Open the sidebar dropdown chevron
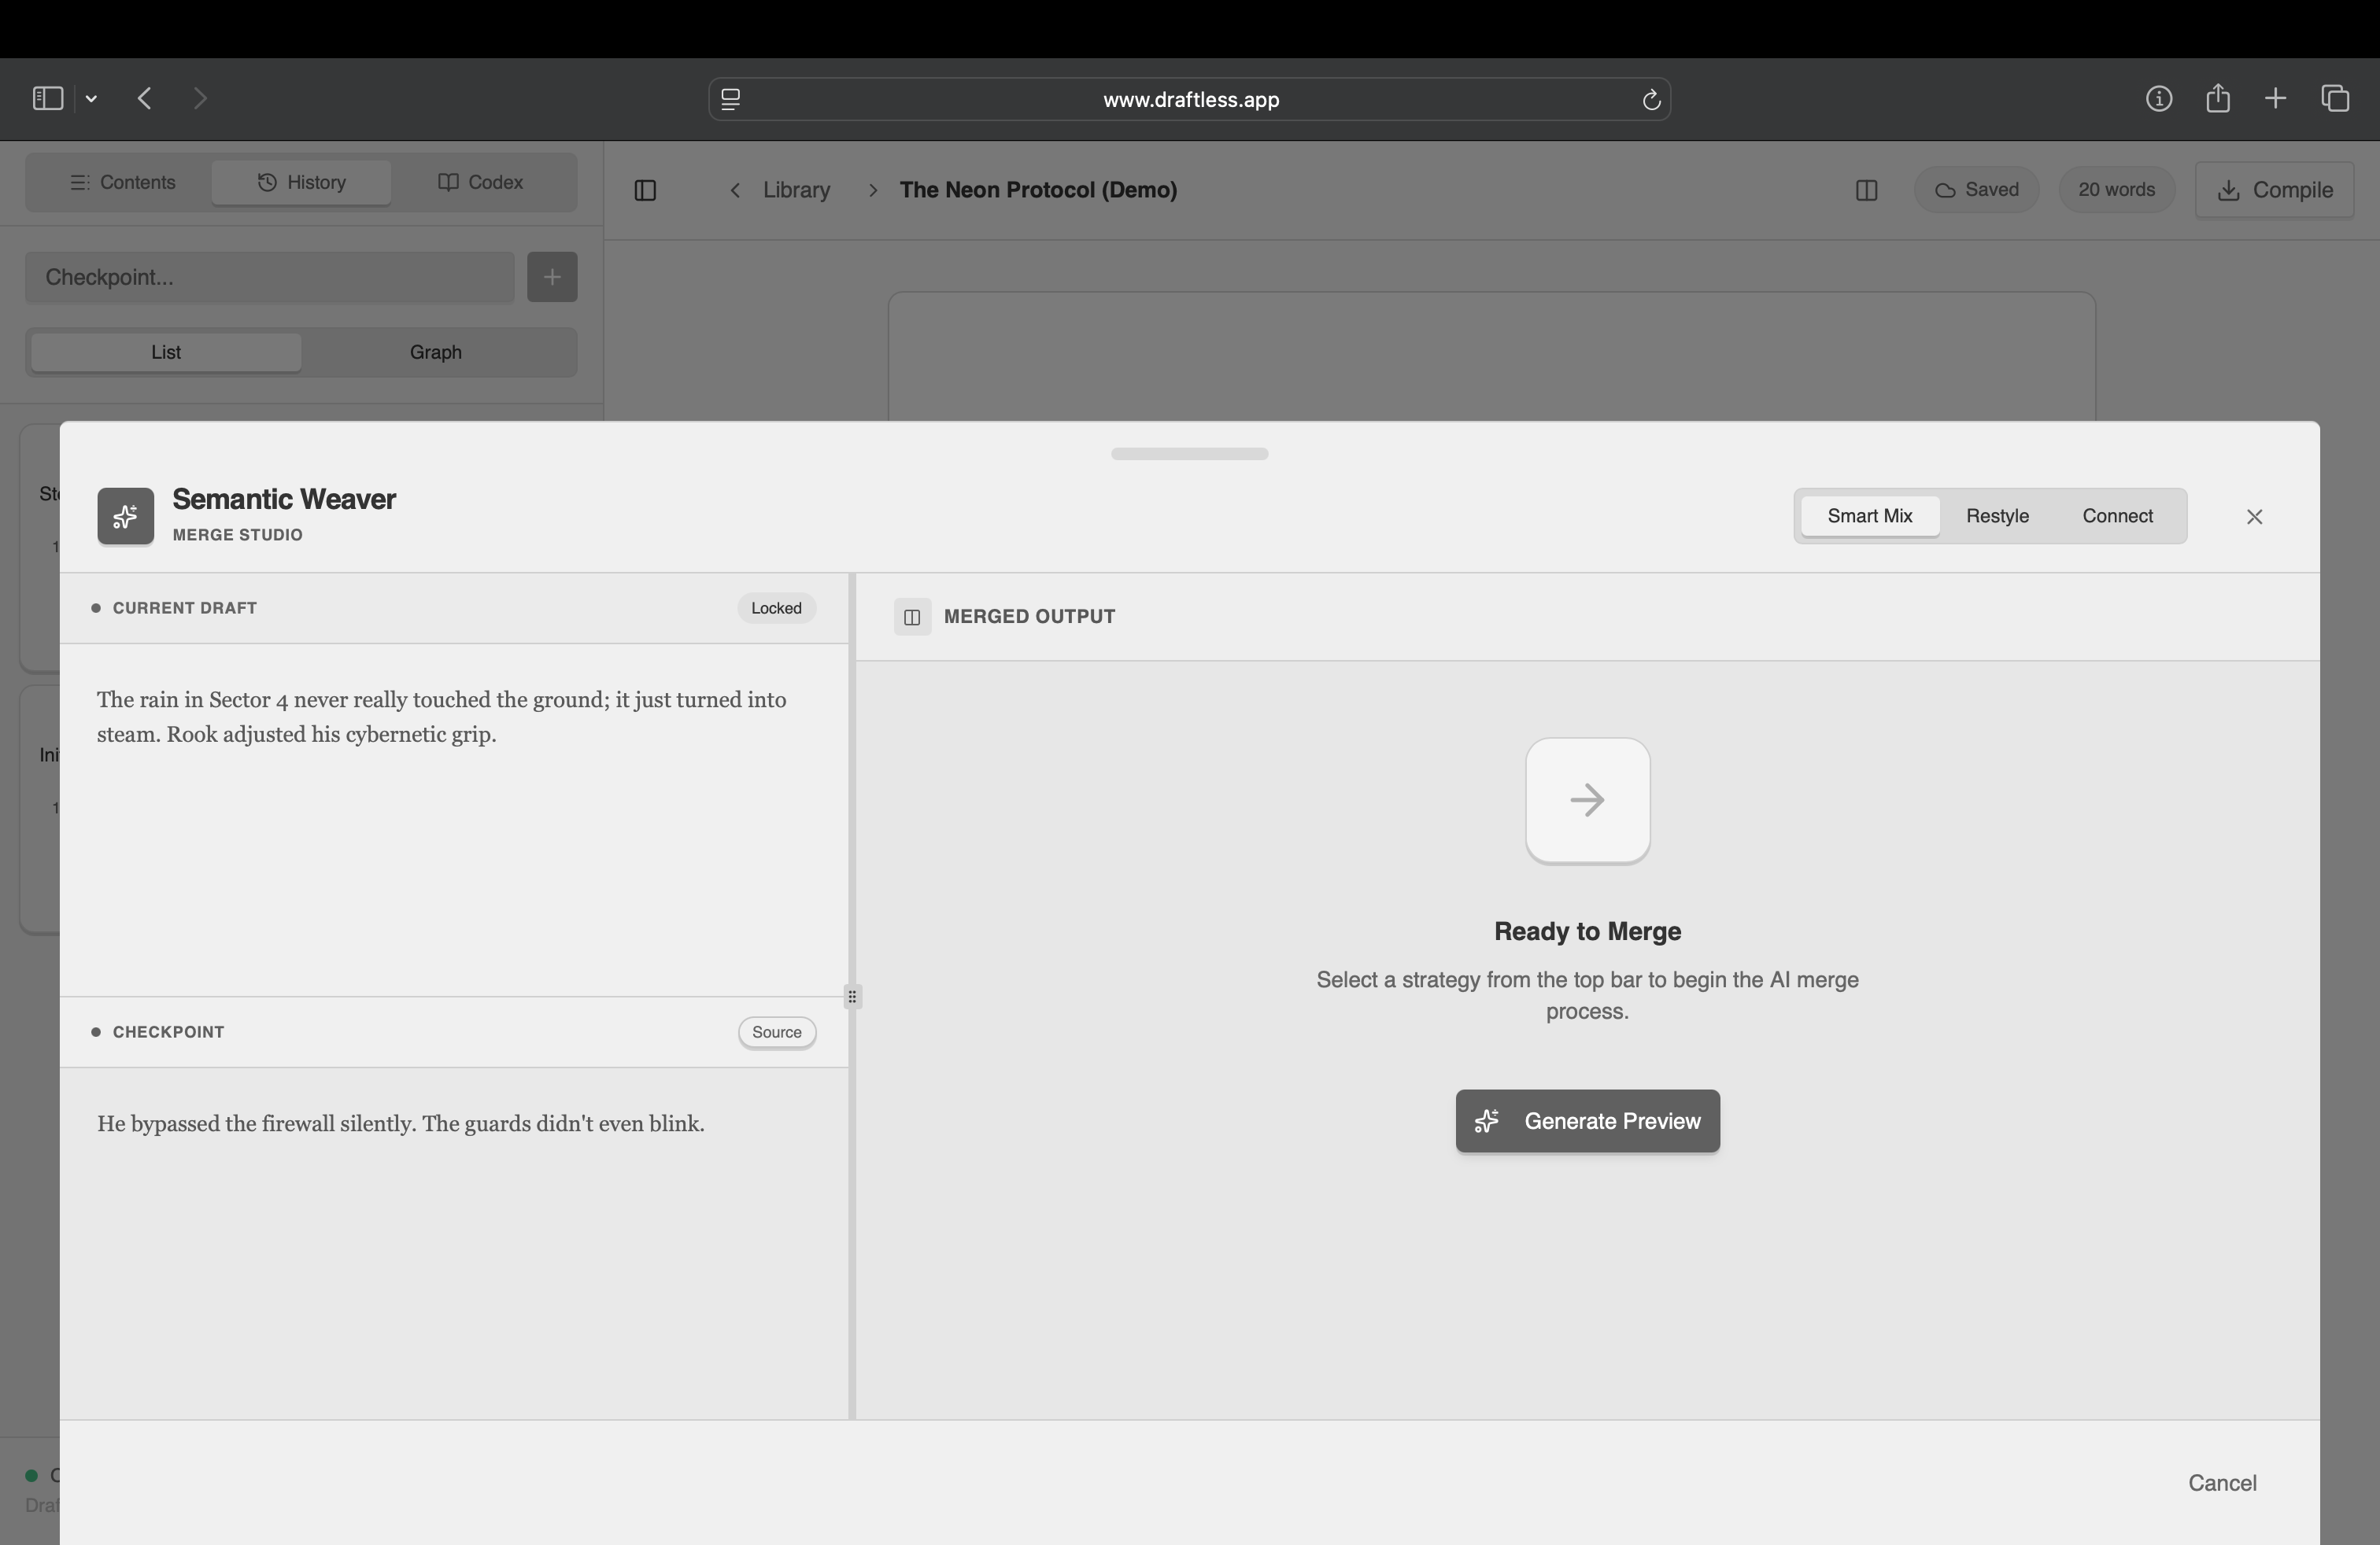The image size is (2380, 1545). tap(92, 98)
